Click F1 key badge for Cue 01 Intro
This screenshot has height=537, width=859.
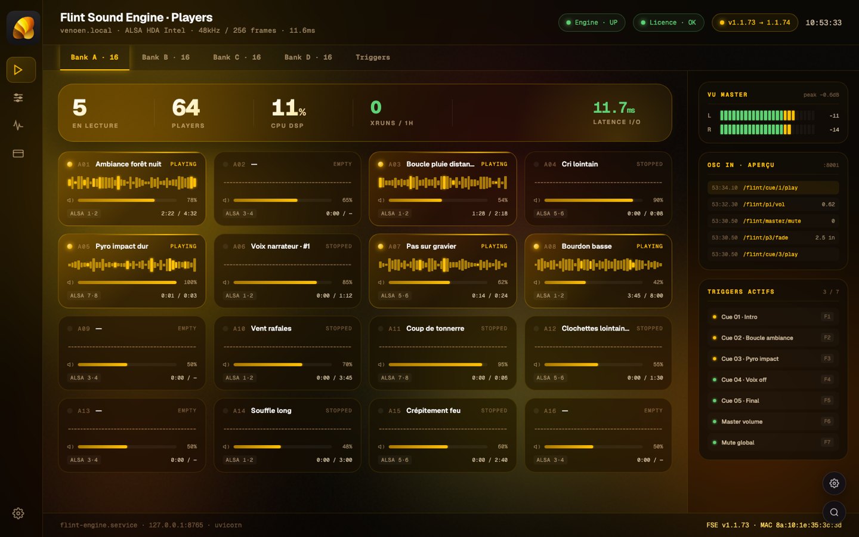(827, 317)
